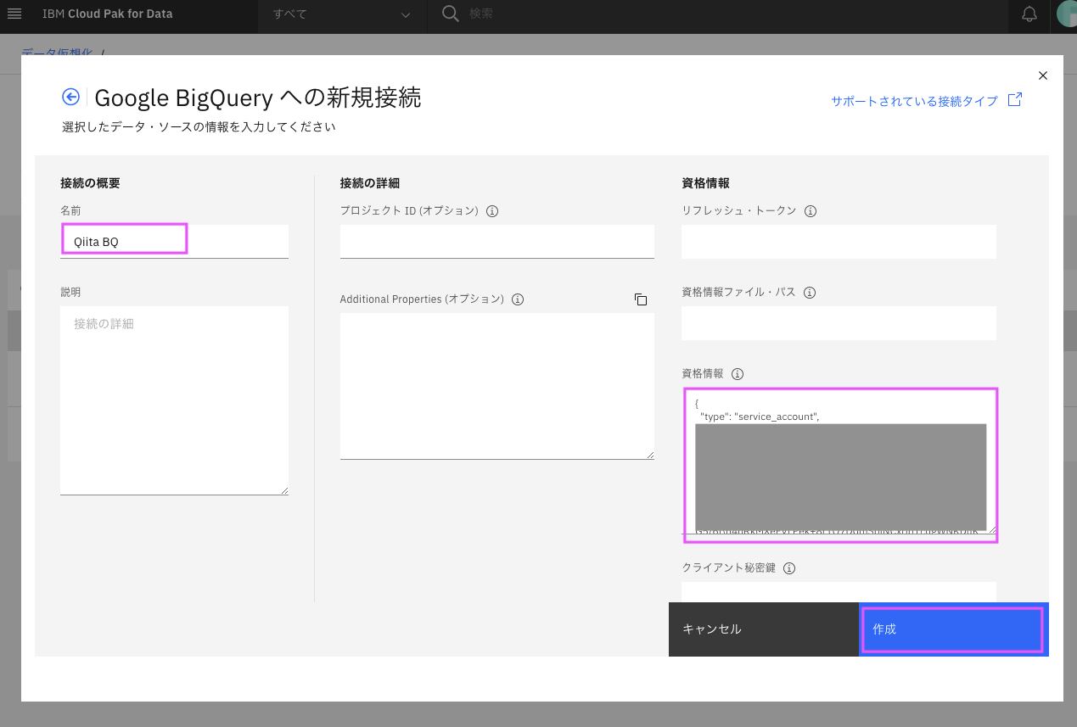
Task: Open サポートされている接続タイプ link
Action: [914, 101]
